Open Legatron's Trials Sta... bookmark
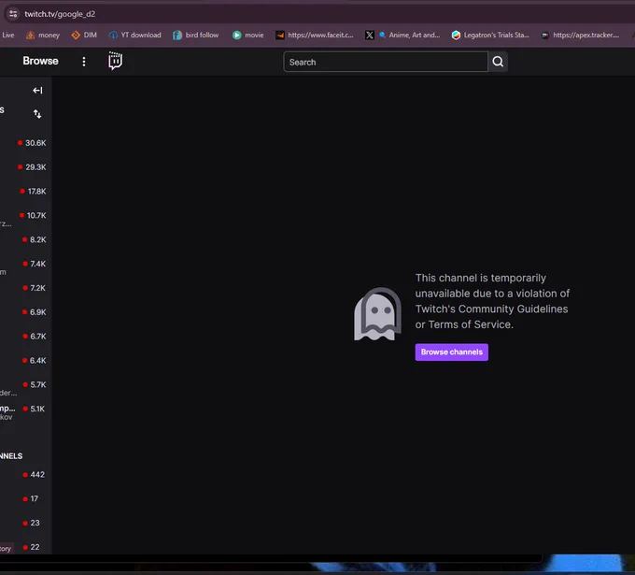The image size is (635, 575). [x=490, y=36]
